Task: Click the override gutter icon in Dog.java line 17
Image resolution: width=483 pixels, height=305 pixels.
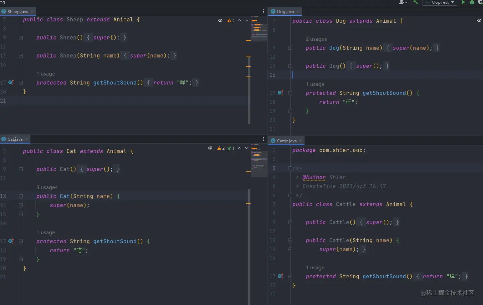Action: pyautogui.click(x=280, y=93)
